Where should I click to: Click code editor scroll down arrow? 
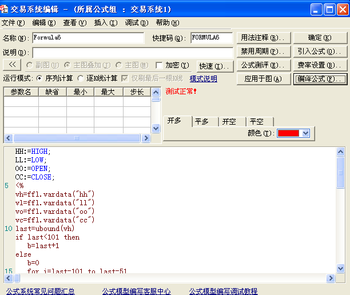tap(340, 268)
